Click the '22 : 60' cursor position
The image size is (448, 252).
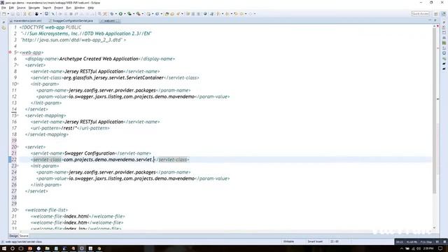coord(335,241)
